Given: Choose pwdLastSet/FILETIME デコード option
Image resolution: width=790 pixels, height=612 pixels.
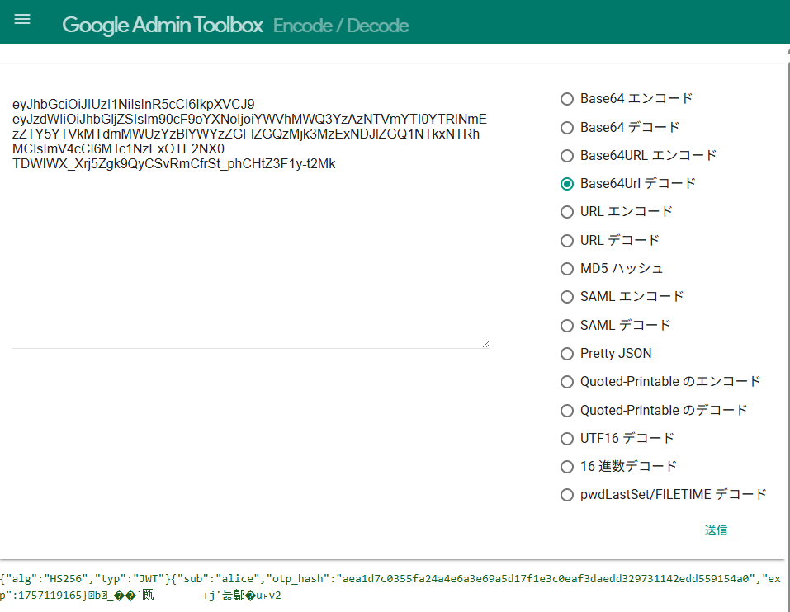Looking at the screenshot, I should (x=567, y=495).
